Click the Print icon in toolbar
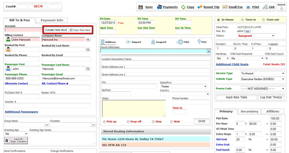 click(x=248, y=7)
